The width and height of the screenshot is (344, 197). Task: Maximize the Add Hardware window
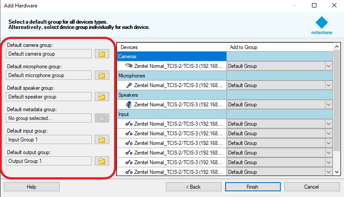click(314, 5)
